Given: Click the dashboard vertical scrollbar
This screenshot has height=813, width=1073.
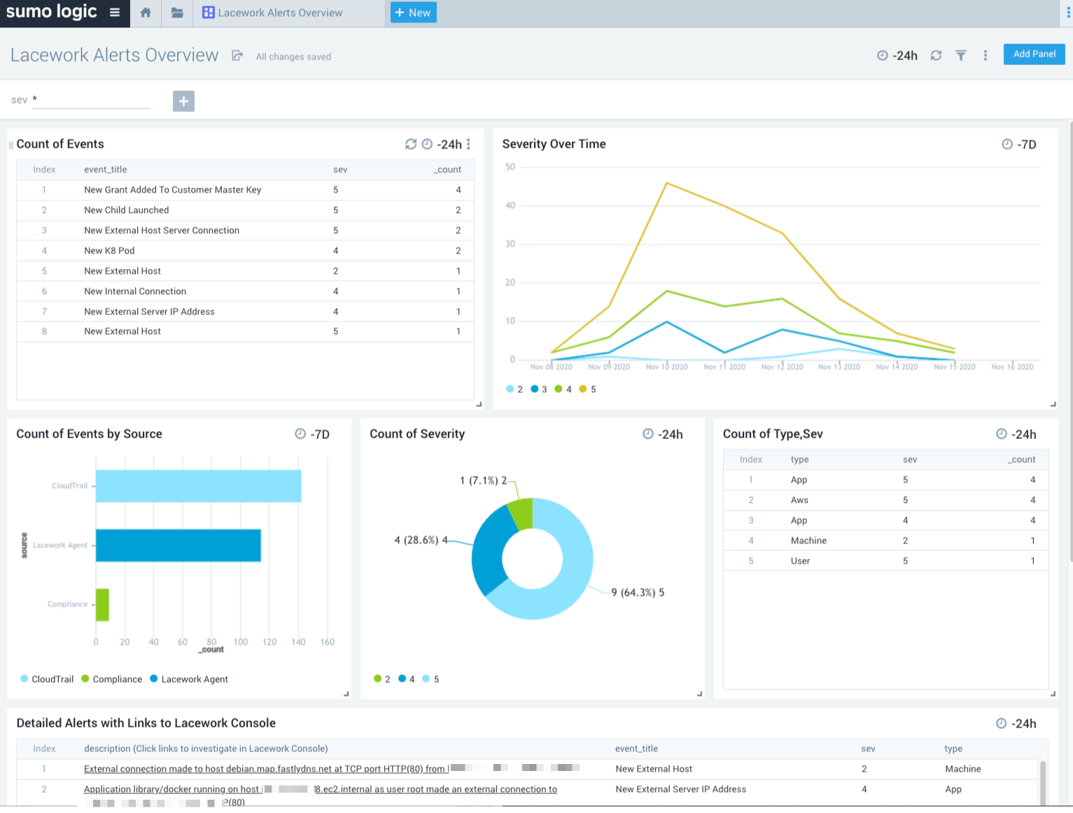Looking at the screenshot, I should 1070,341.
